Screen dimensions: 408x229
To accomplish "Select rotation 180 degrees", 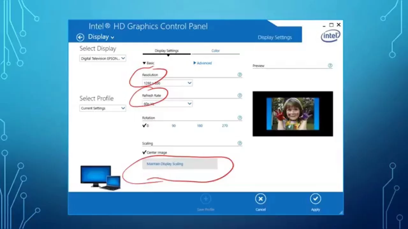I will 200,126.
